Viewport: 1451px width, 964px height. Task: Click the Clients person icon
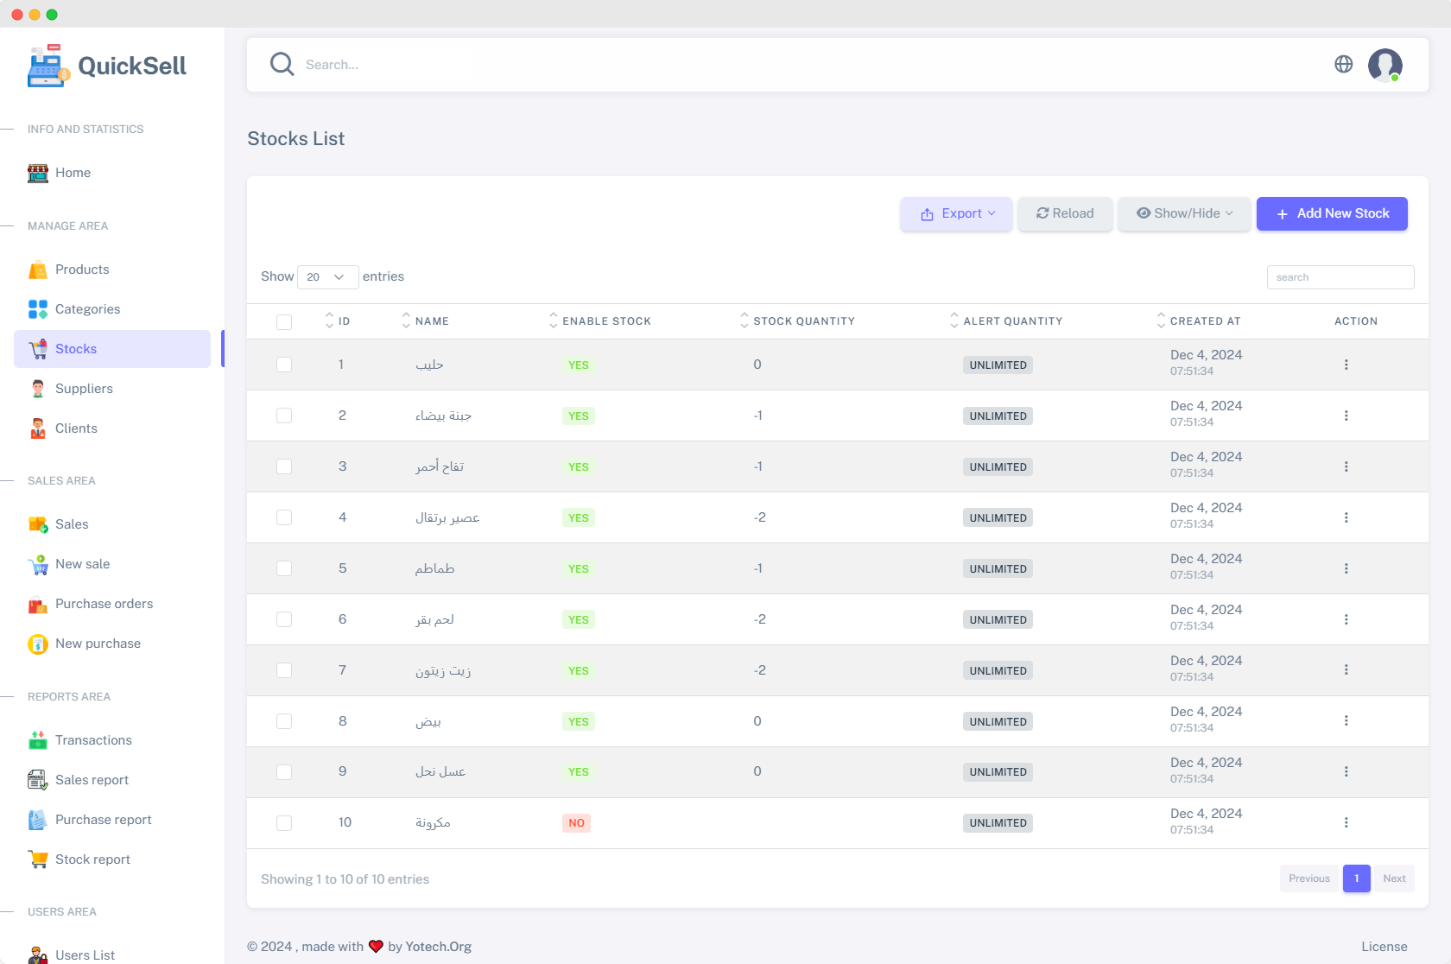click(x=38, y=428)
